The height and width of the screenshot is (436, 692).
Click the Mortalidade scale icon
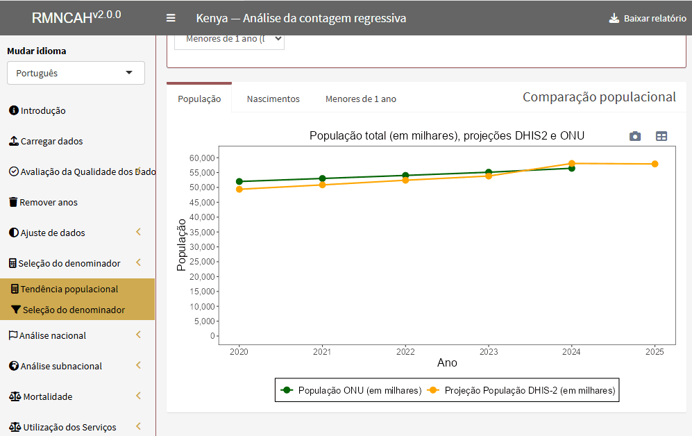(15, 396)
